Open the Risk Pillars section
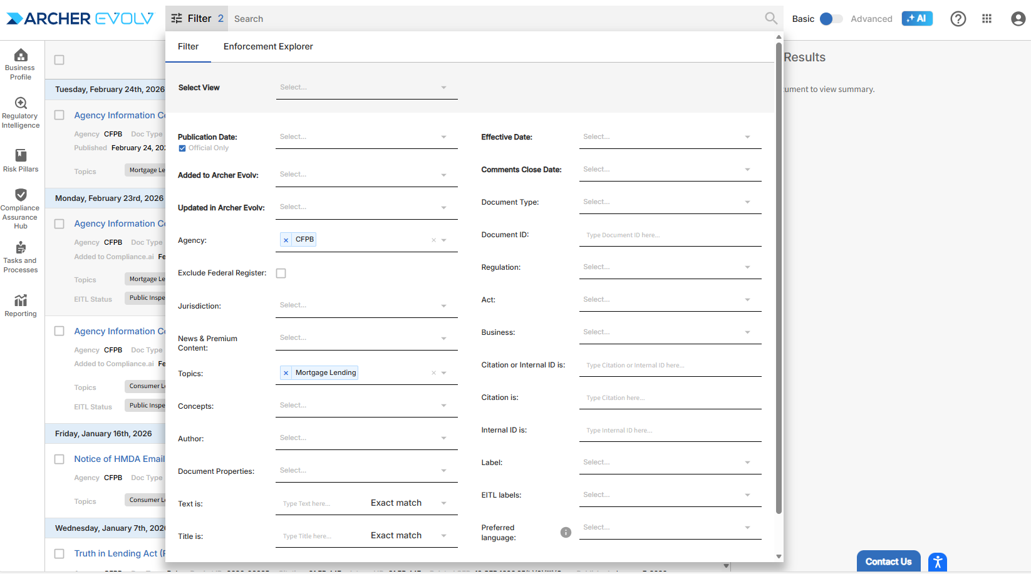Screen dimensions: 1031x574 (x=21, y=160)
